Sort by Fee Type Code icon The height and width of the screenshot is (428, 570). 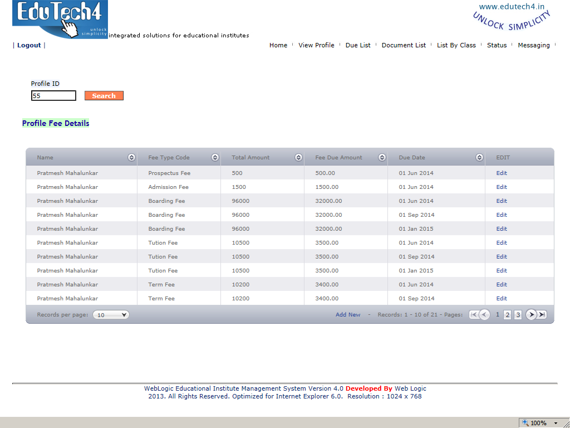[215, 157]
